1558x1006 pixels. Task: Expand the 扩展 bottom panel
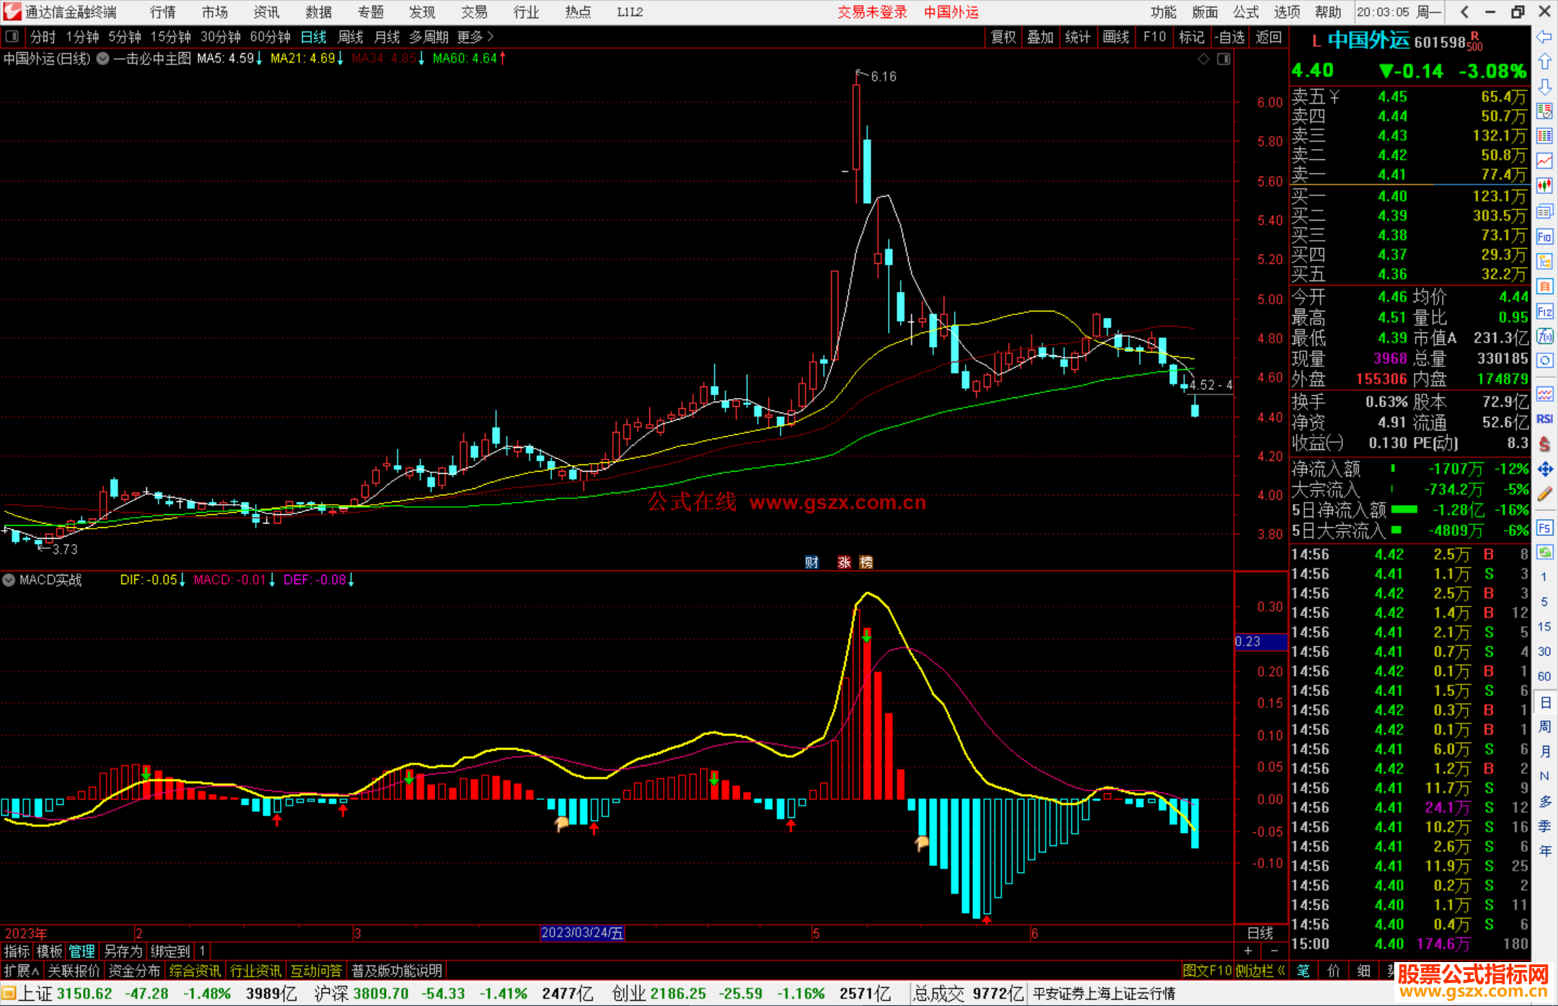[x=21, y=971]
